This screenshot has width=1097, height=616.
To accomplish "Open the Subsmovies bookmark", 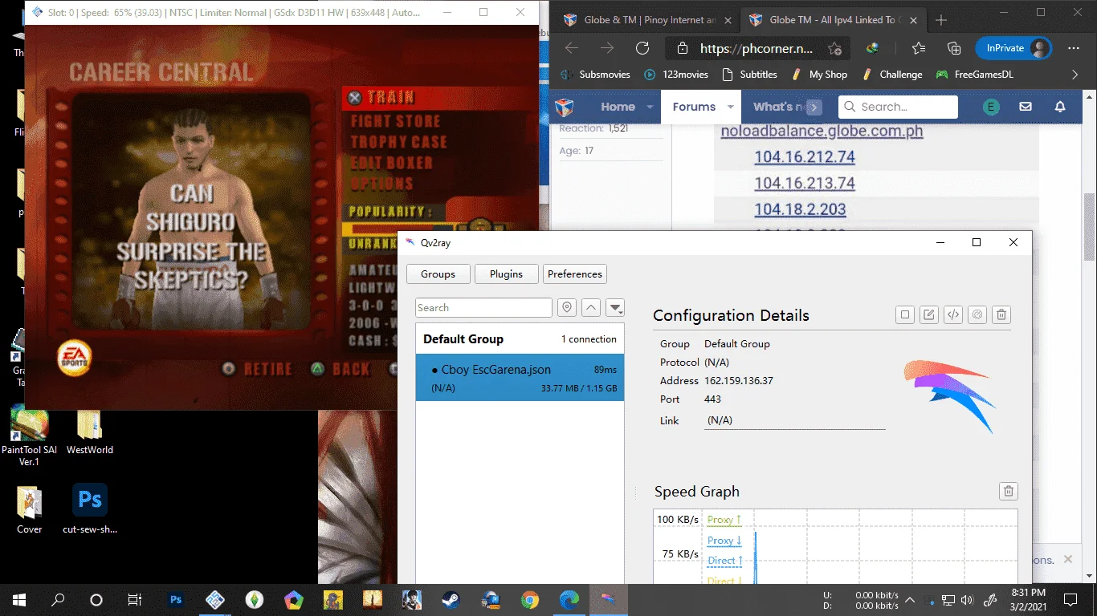I will 595,75.
